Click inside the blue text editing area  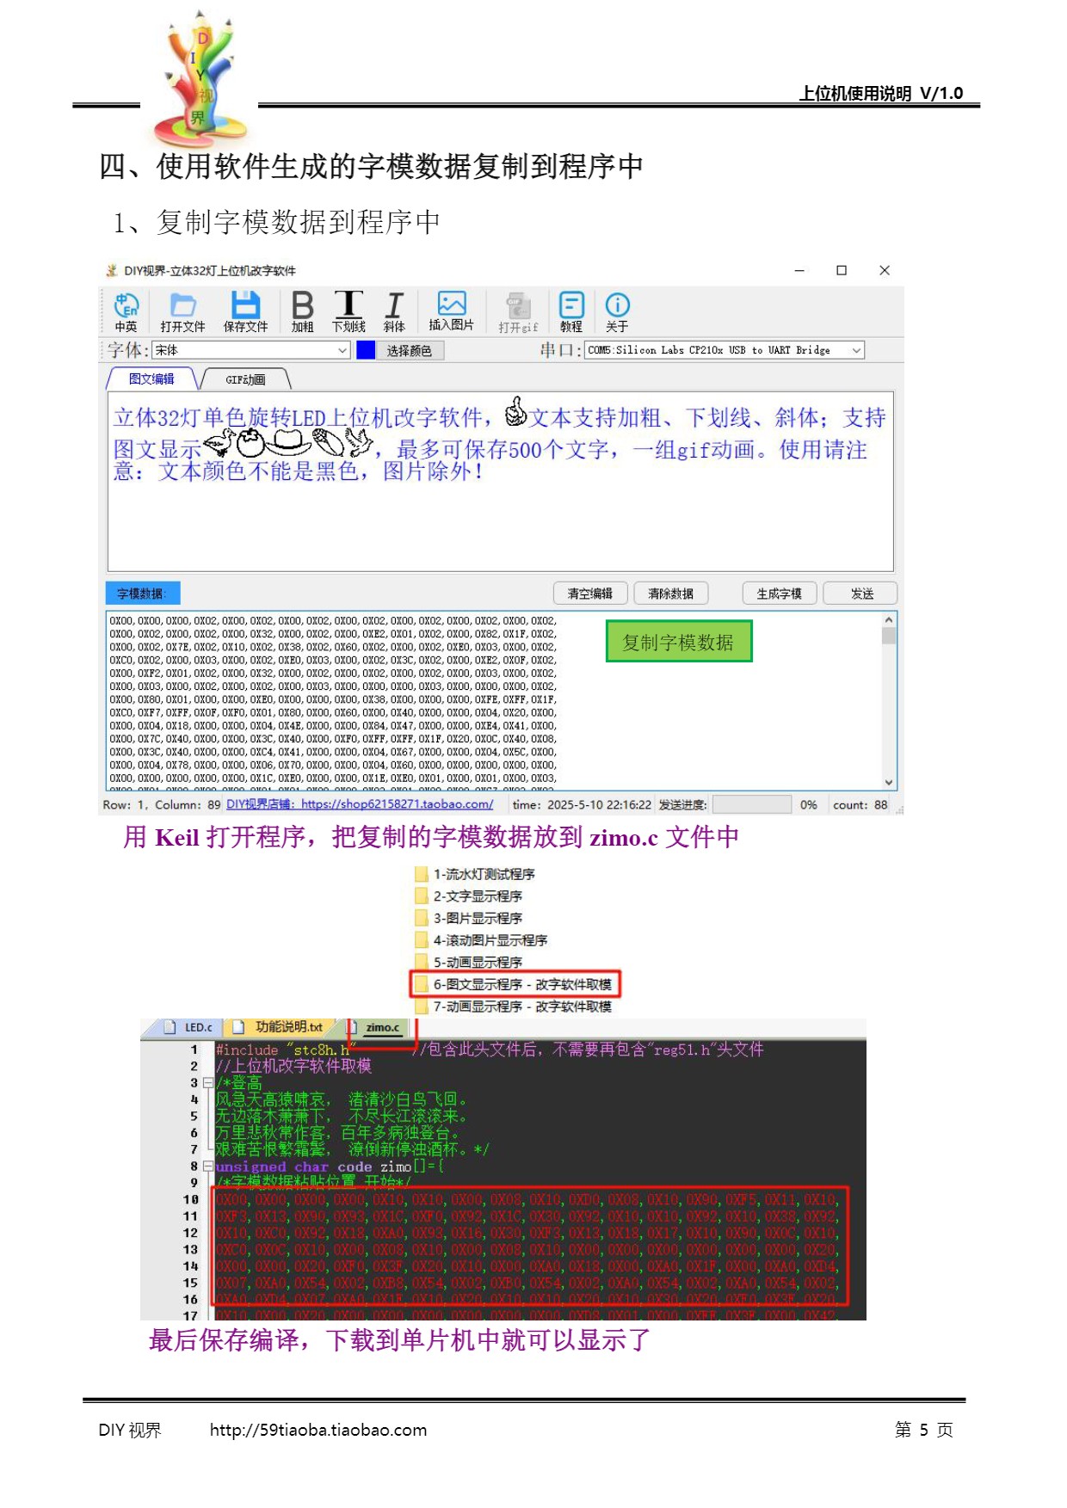click(500, 481)
